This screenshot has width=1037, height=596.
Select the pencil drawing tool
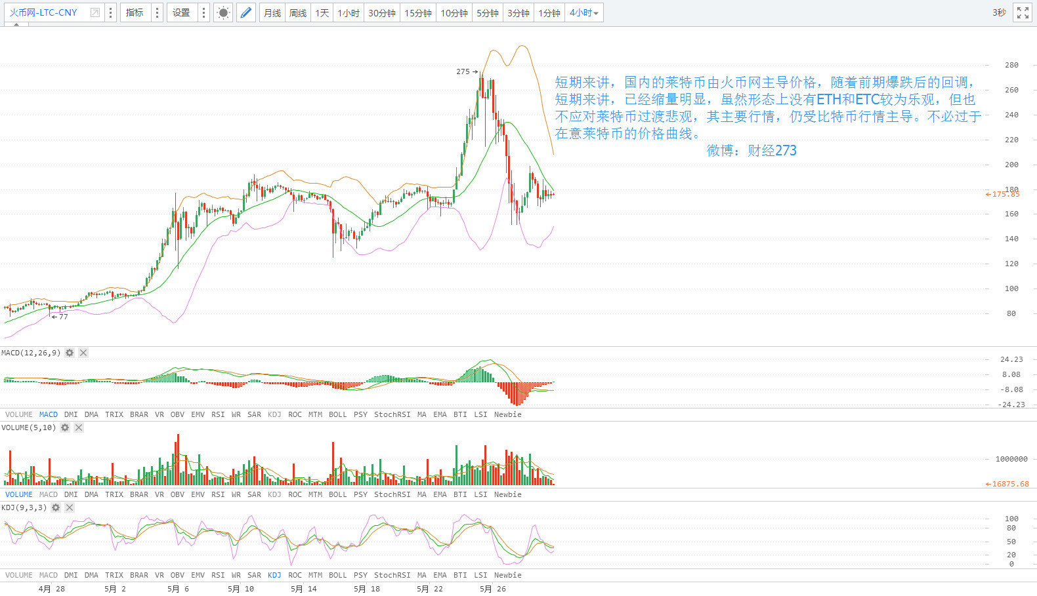[x=245, y=13]
